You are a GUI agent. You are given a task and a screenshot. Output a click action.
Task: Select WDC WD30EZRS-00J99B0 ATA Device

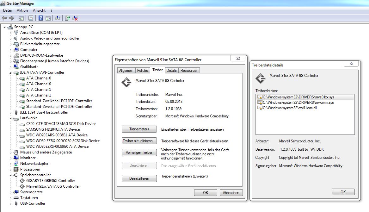58,147
